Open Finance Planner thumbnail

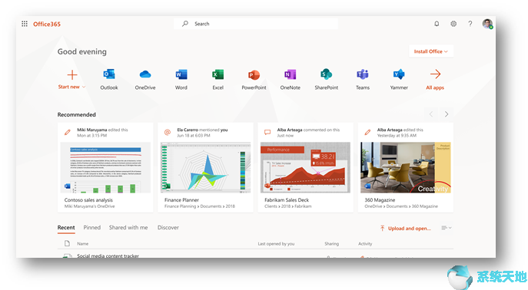pos(205,167)
